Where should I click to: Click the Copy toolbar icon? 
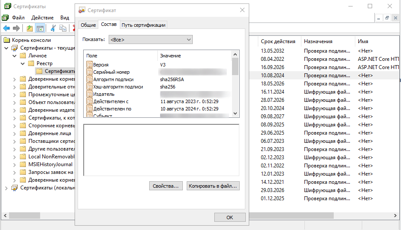click(x=63, y=28)
